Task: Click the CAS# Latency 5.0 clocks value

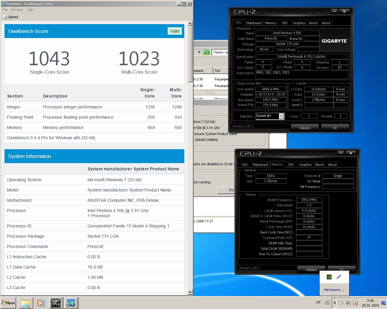Action: pyautogui.click(x=309, y=211)
